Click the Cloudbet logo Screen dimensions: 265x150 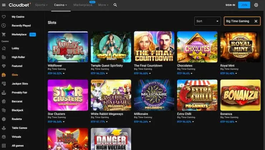[x=20, y=5]
